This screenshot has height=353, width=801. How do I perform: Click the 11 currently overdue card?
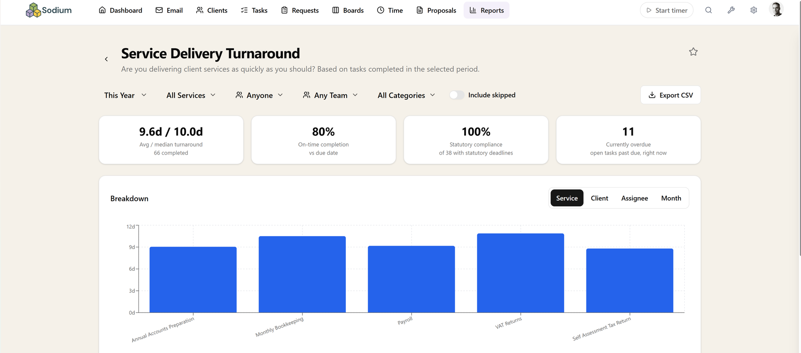[628, 140]
